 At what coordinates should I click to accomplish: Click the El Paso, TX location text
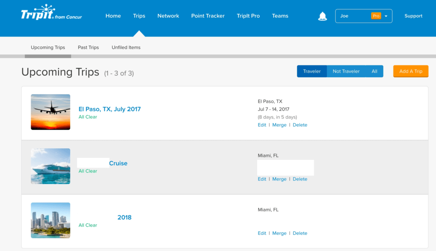[270, 101]
